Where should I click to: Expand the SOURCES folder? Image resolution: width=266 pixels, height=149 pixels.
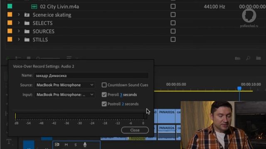19,31
